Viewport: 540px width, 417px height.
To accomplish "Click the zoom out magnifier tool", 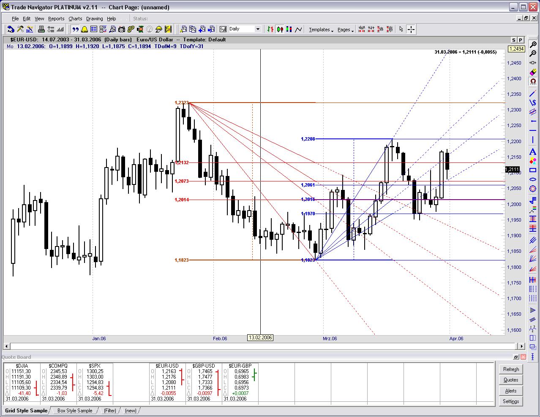I will click(x=533, y=53).
